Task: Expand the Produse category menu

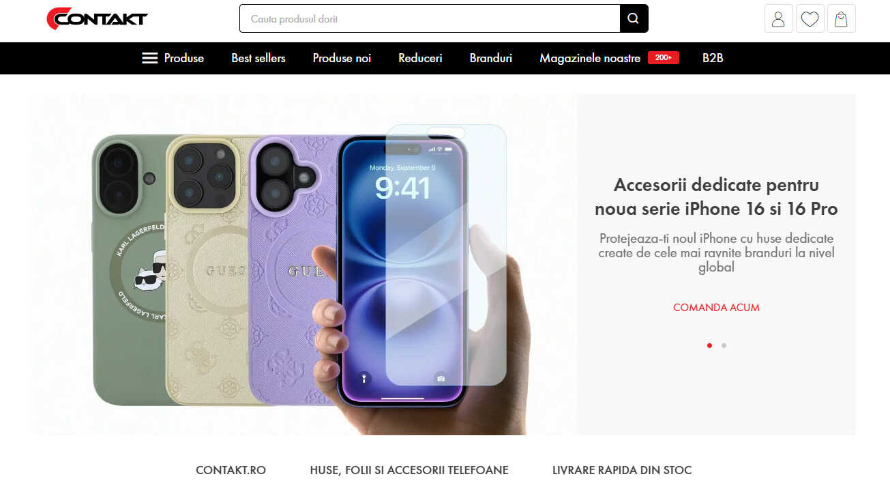Action: pyautogui.click(x=184, y=58)
